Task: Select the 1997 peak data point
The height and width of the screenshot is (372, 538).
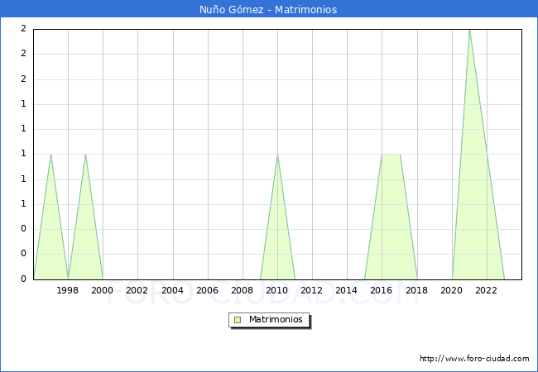Action: tap(50, 155)
